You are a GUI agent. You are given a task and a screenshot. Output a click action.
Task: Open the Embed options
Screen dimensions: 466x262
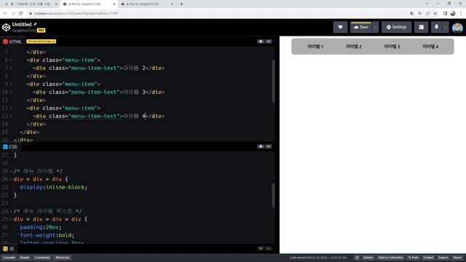(x=428, y=258)
